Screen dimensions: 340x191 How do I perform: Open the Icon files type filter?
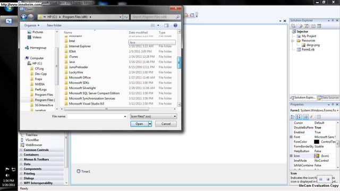(154, 117)
